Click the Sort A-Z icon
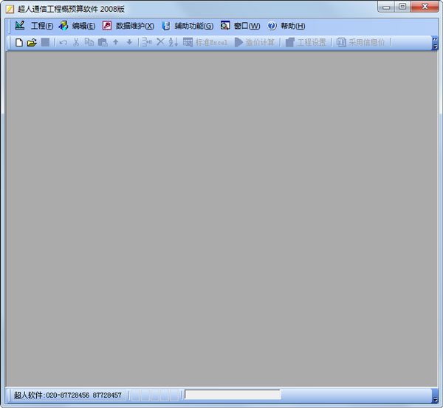443x408 pixels. tap(174, 43)
